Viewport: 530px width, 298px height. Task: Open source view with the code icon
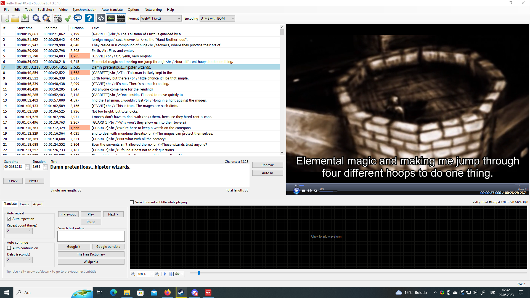coord(100,18)
